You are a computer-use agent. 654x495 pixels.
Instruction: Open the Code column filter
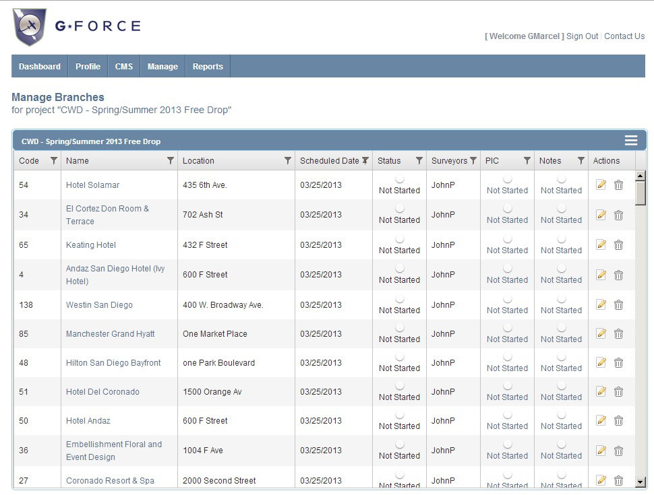point(53,160)
